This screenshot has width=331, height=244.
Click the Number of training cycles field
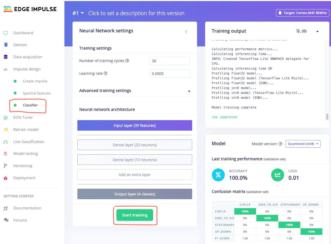170,61
